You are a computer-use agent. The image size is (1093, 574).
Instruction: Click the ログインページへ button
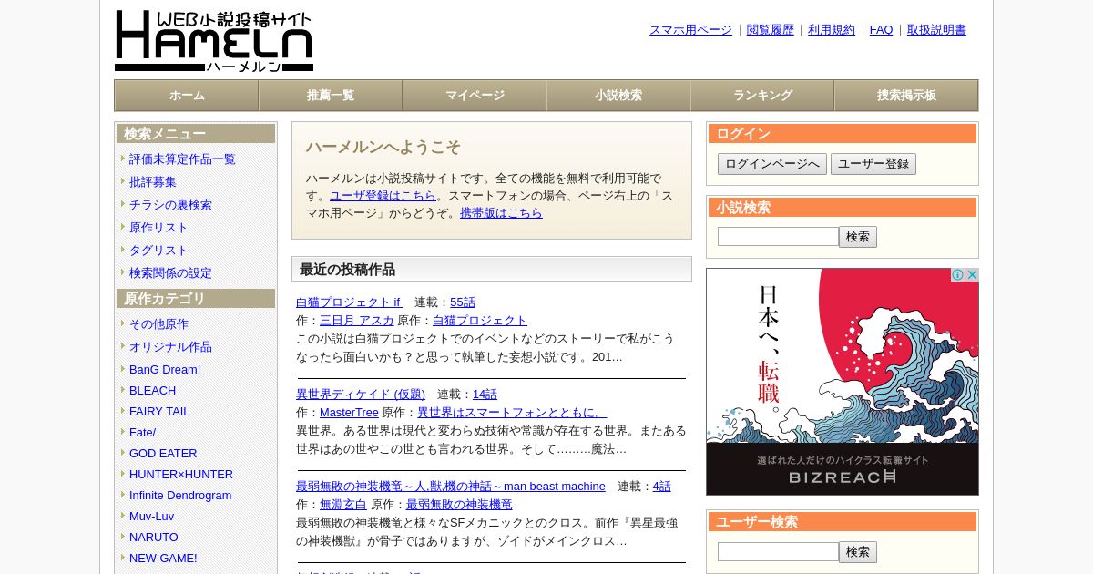(x=772, y=164)
